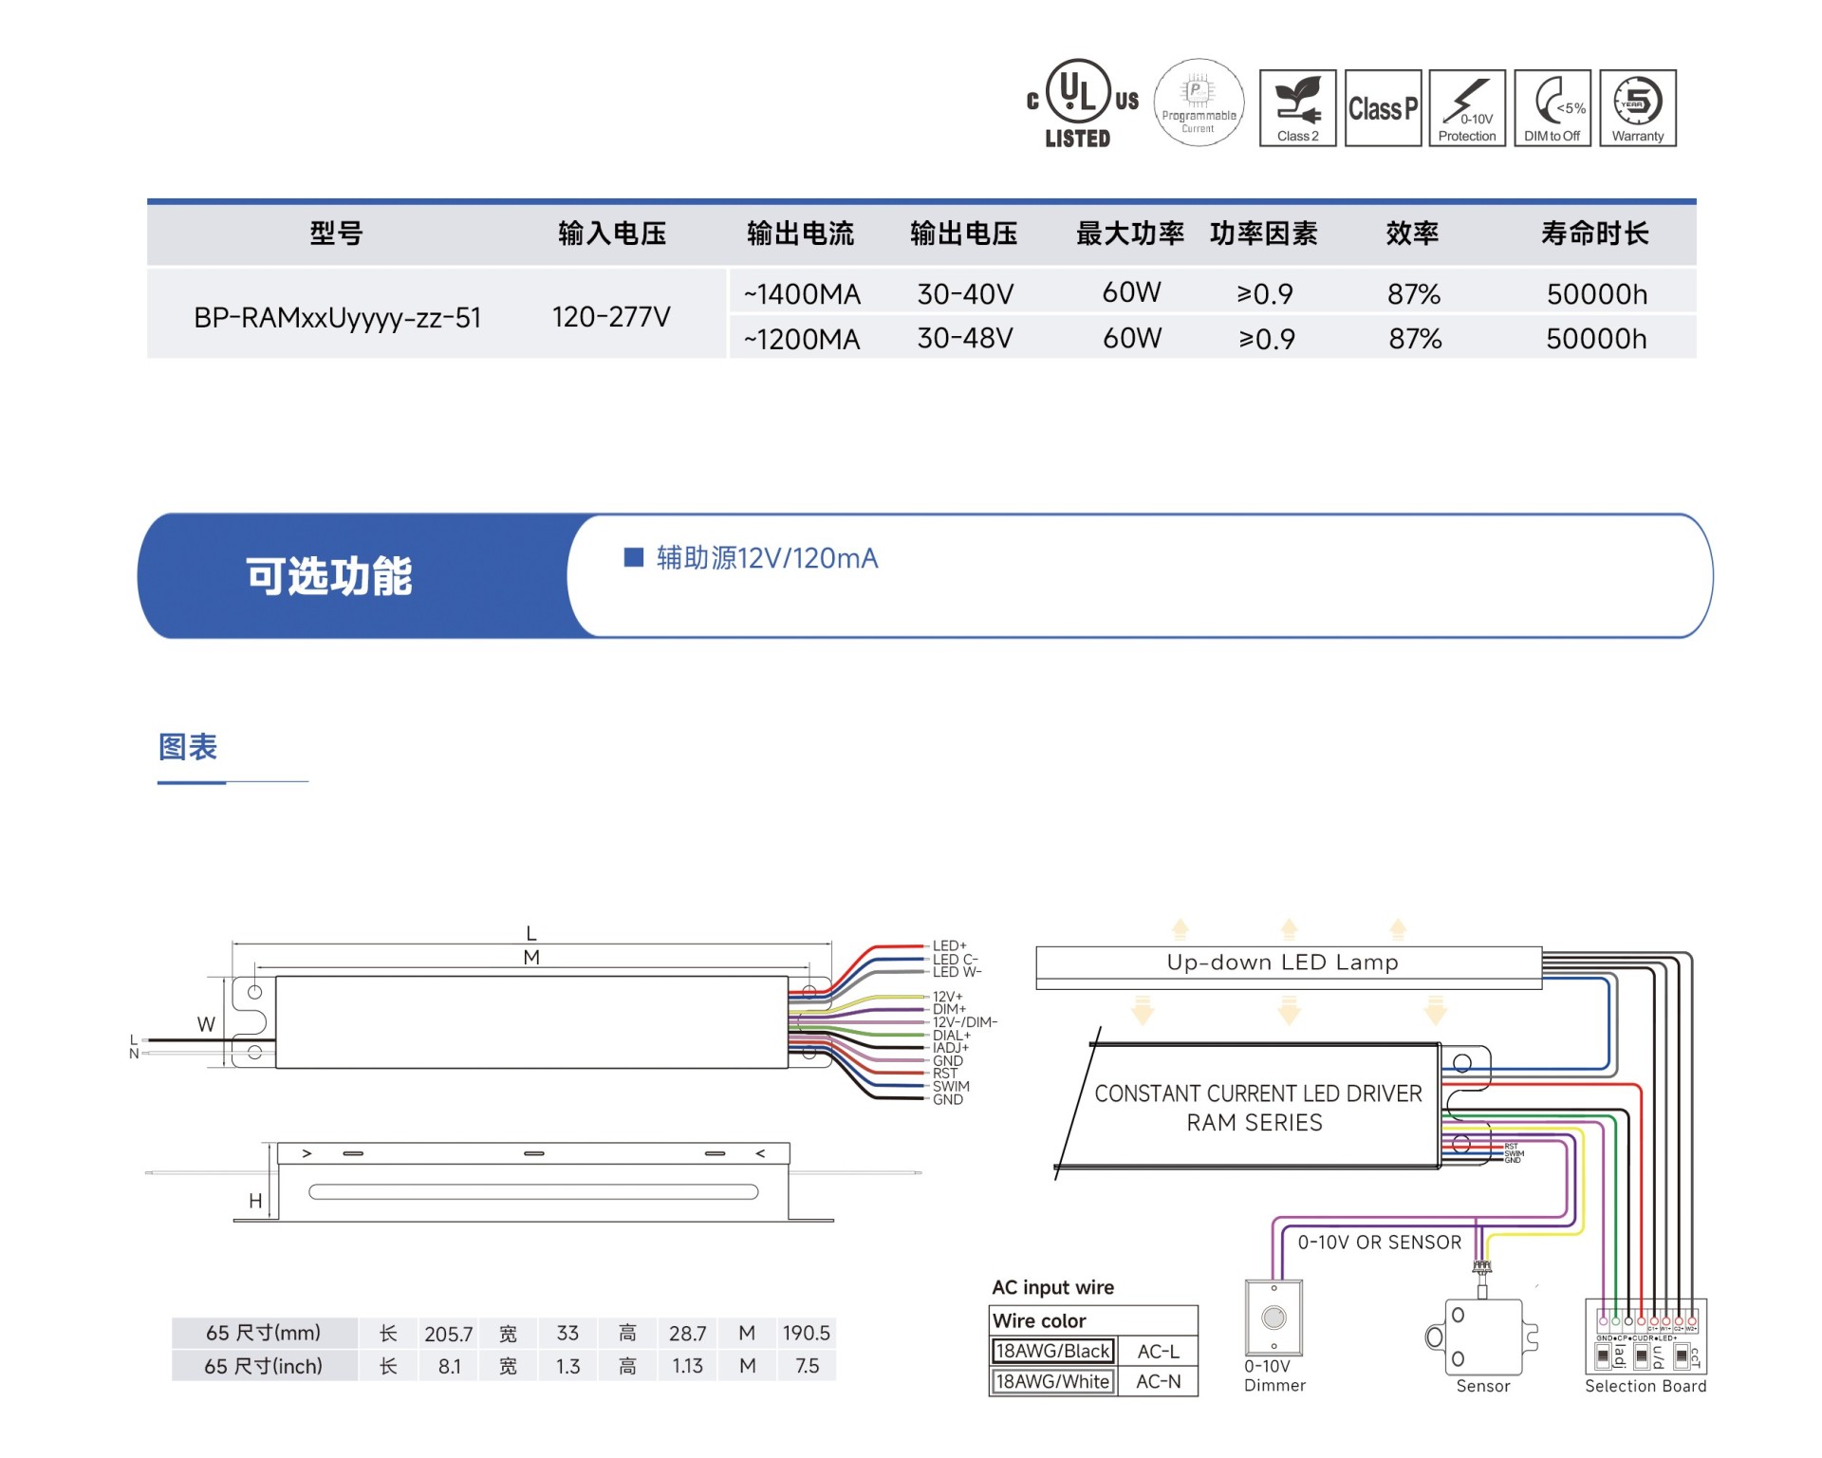This screenshot has width=1822, height=1458.
Task: Click the AC input wire heading
Action: pos(1052,1287)
